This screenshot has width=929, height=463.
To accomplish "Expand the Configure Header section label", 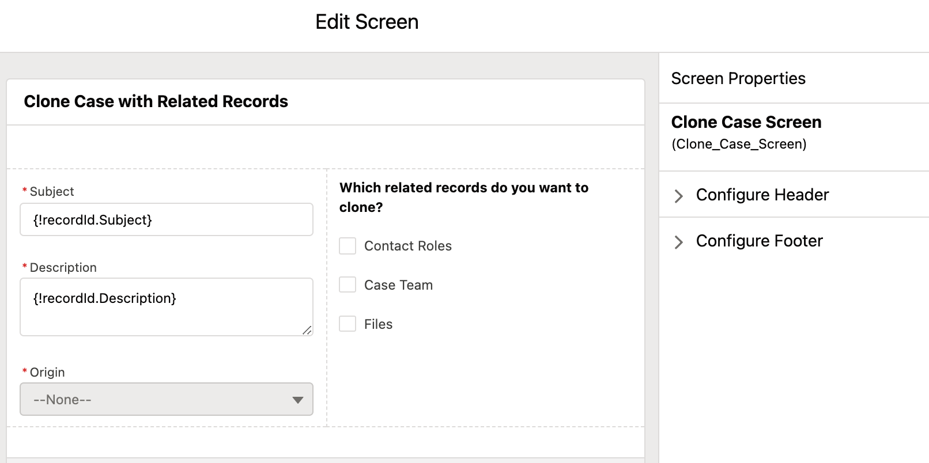I will [762, 195].
